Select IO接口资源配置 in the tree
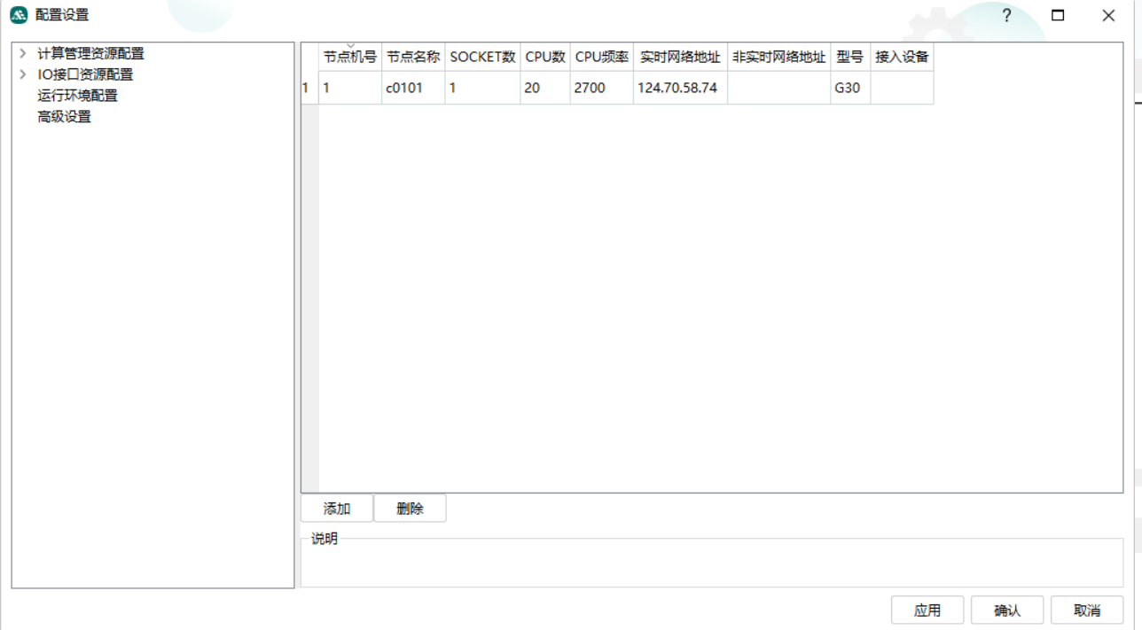The image size is (1142, 630). (x=85, y=74)
